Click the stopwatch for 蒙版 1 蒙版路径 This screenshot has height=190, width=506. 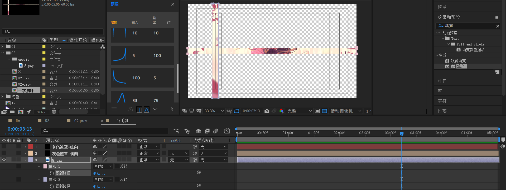52,173
